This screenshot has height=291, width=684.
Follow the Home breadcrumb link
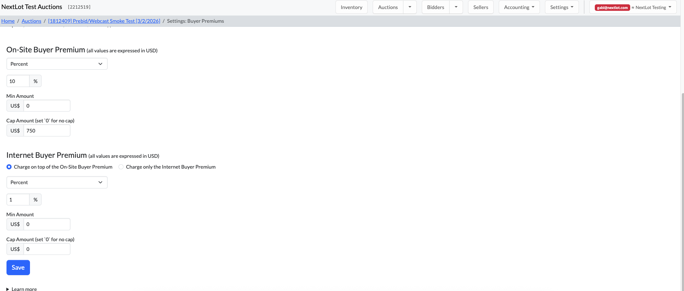point(8,21)
